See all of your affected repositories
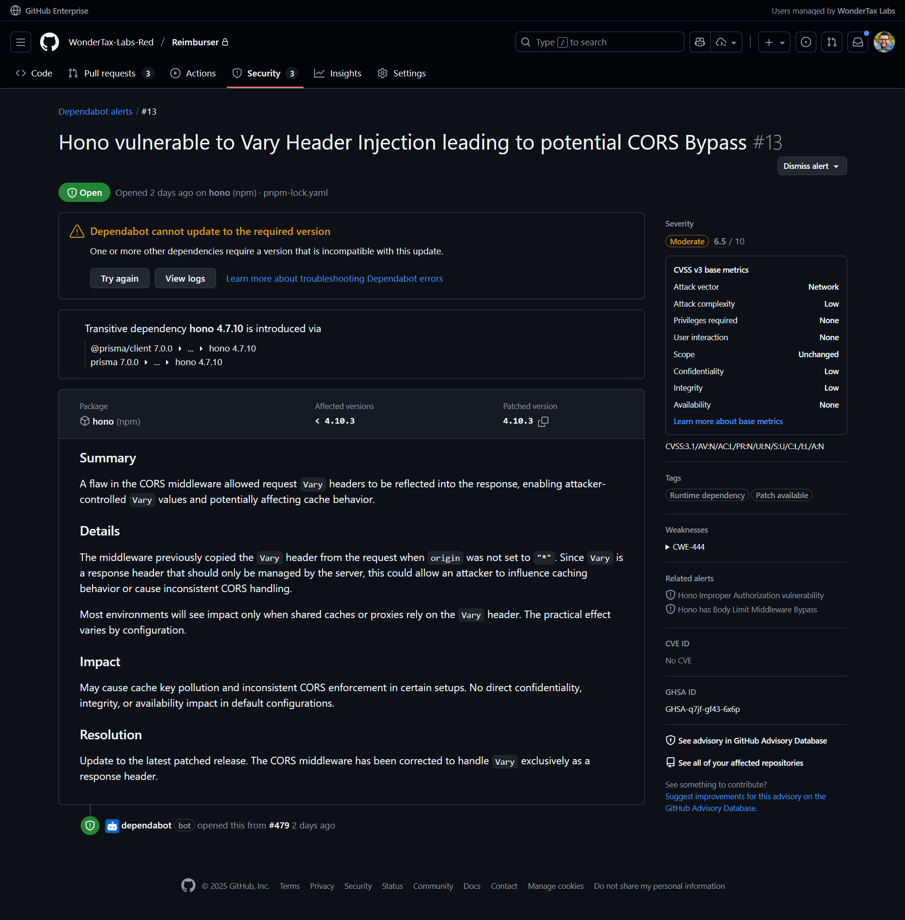Screen dimensions: 905x920 pyautogui.click(x=740, y=762)
